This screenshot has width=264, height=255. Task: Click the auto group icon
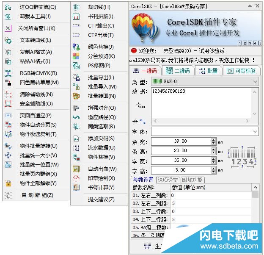pyautogui.click(x=8, y=195)
